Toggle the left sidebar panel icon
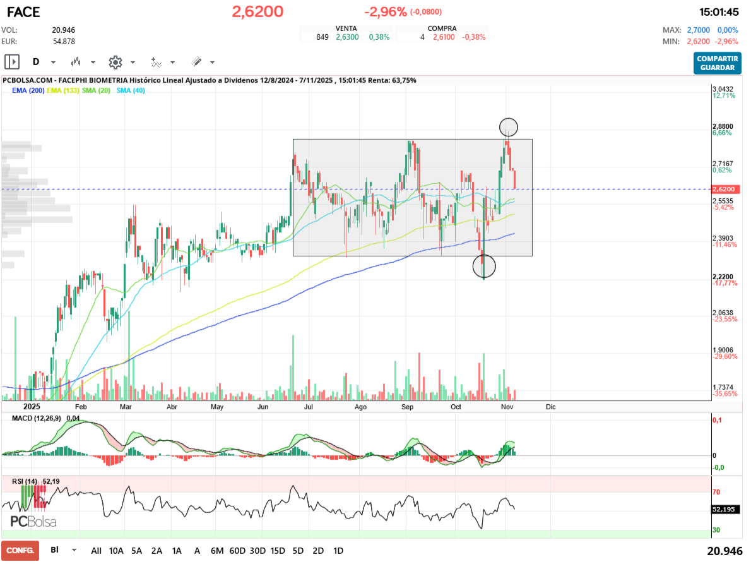The width and height of the screenshot is (751, 564). point(11,62)
